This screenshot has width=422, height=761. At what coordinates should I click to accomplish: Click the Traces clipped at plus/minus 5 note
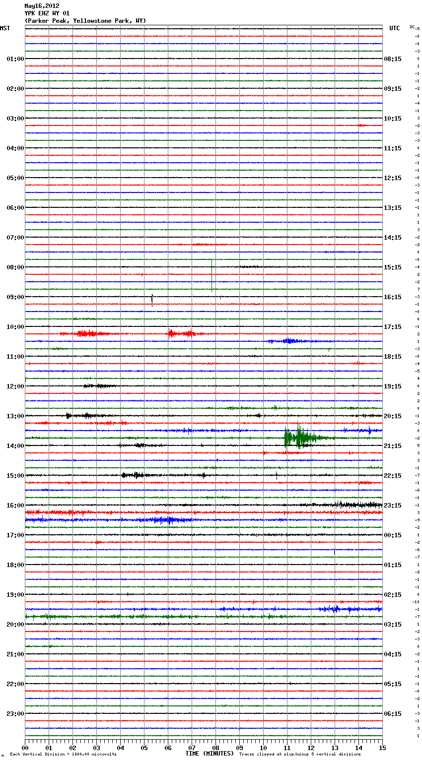point(300,755)
